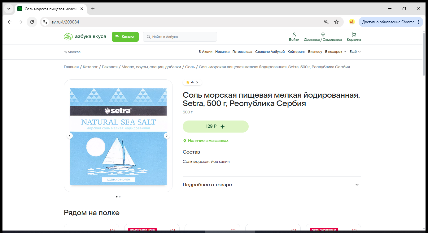Go to Каталог breadcrumb link
Viewport: 428px width, 233px height.
90,67
